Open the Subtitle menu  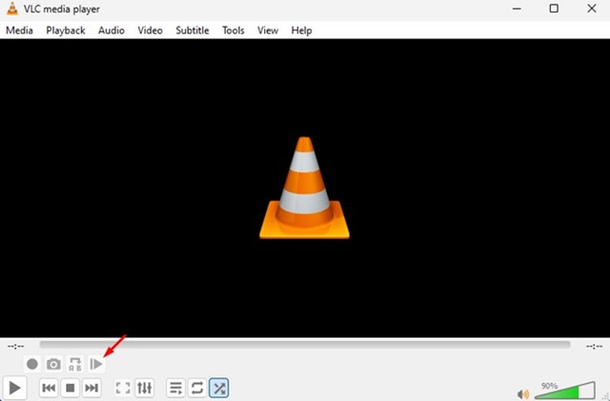point(193,30)
